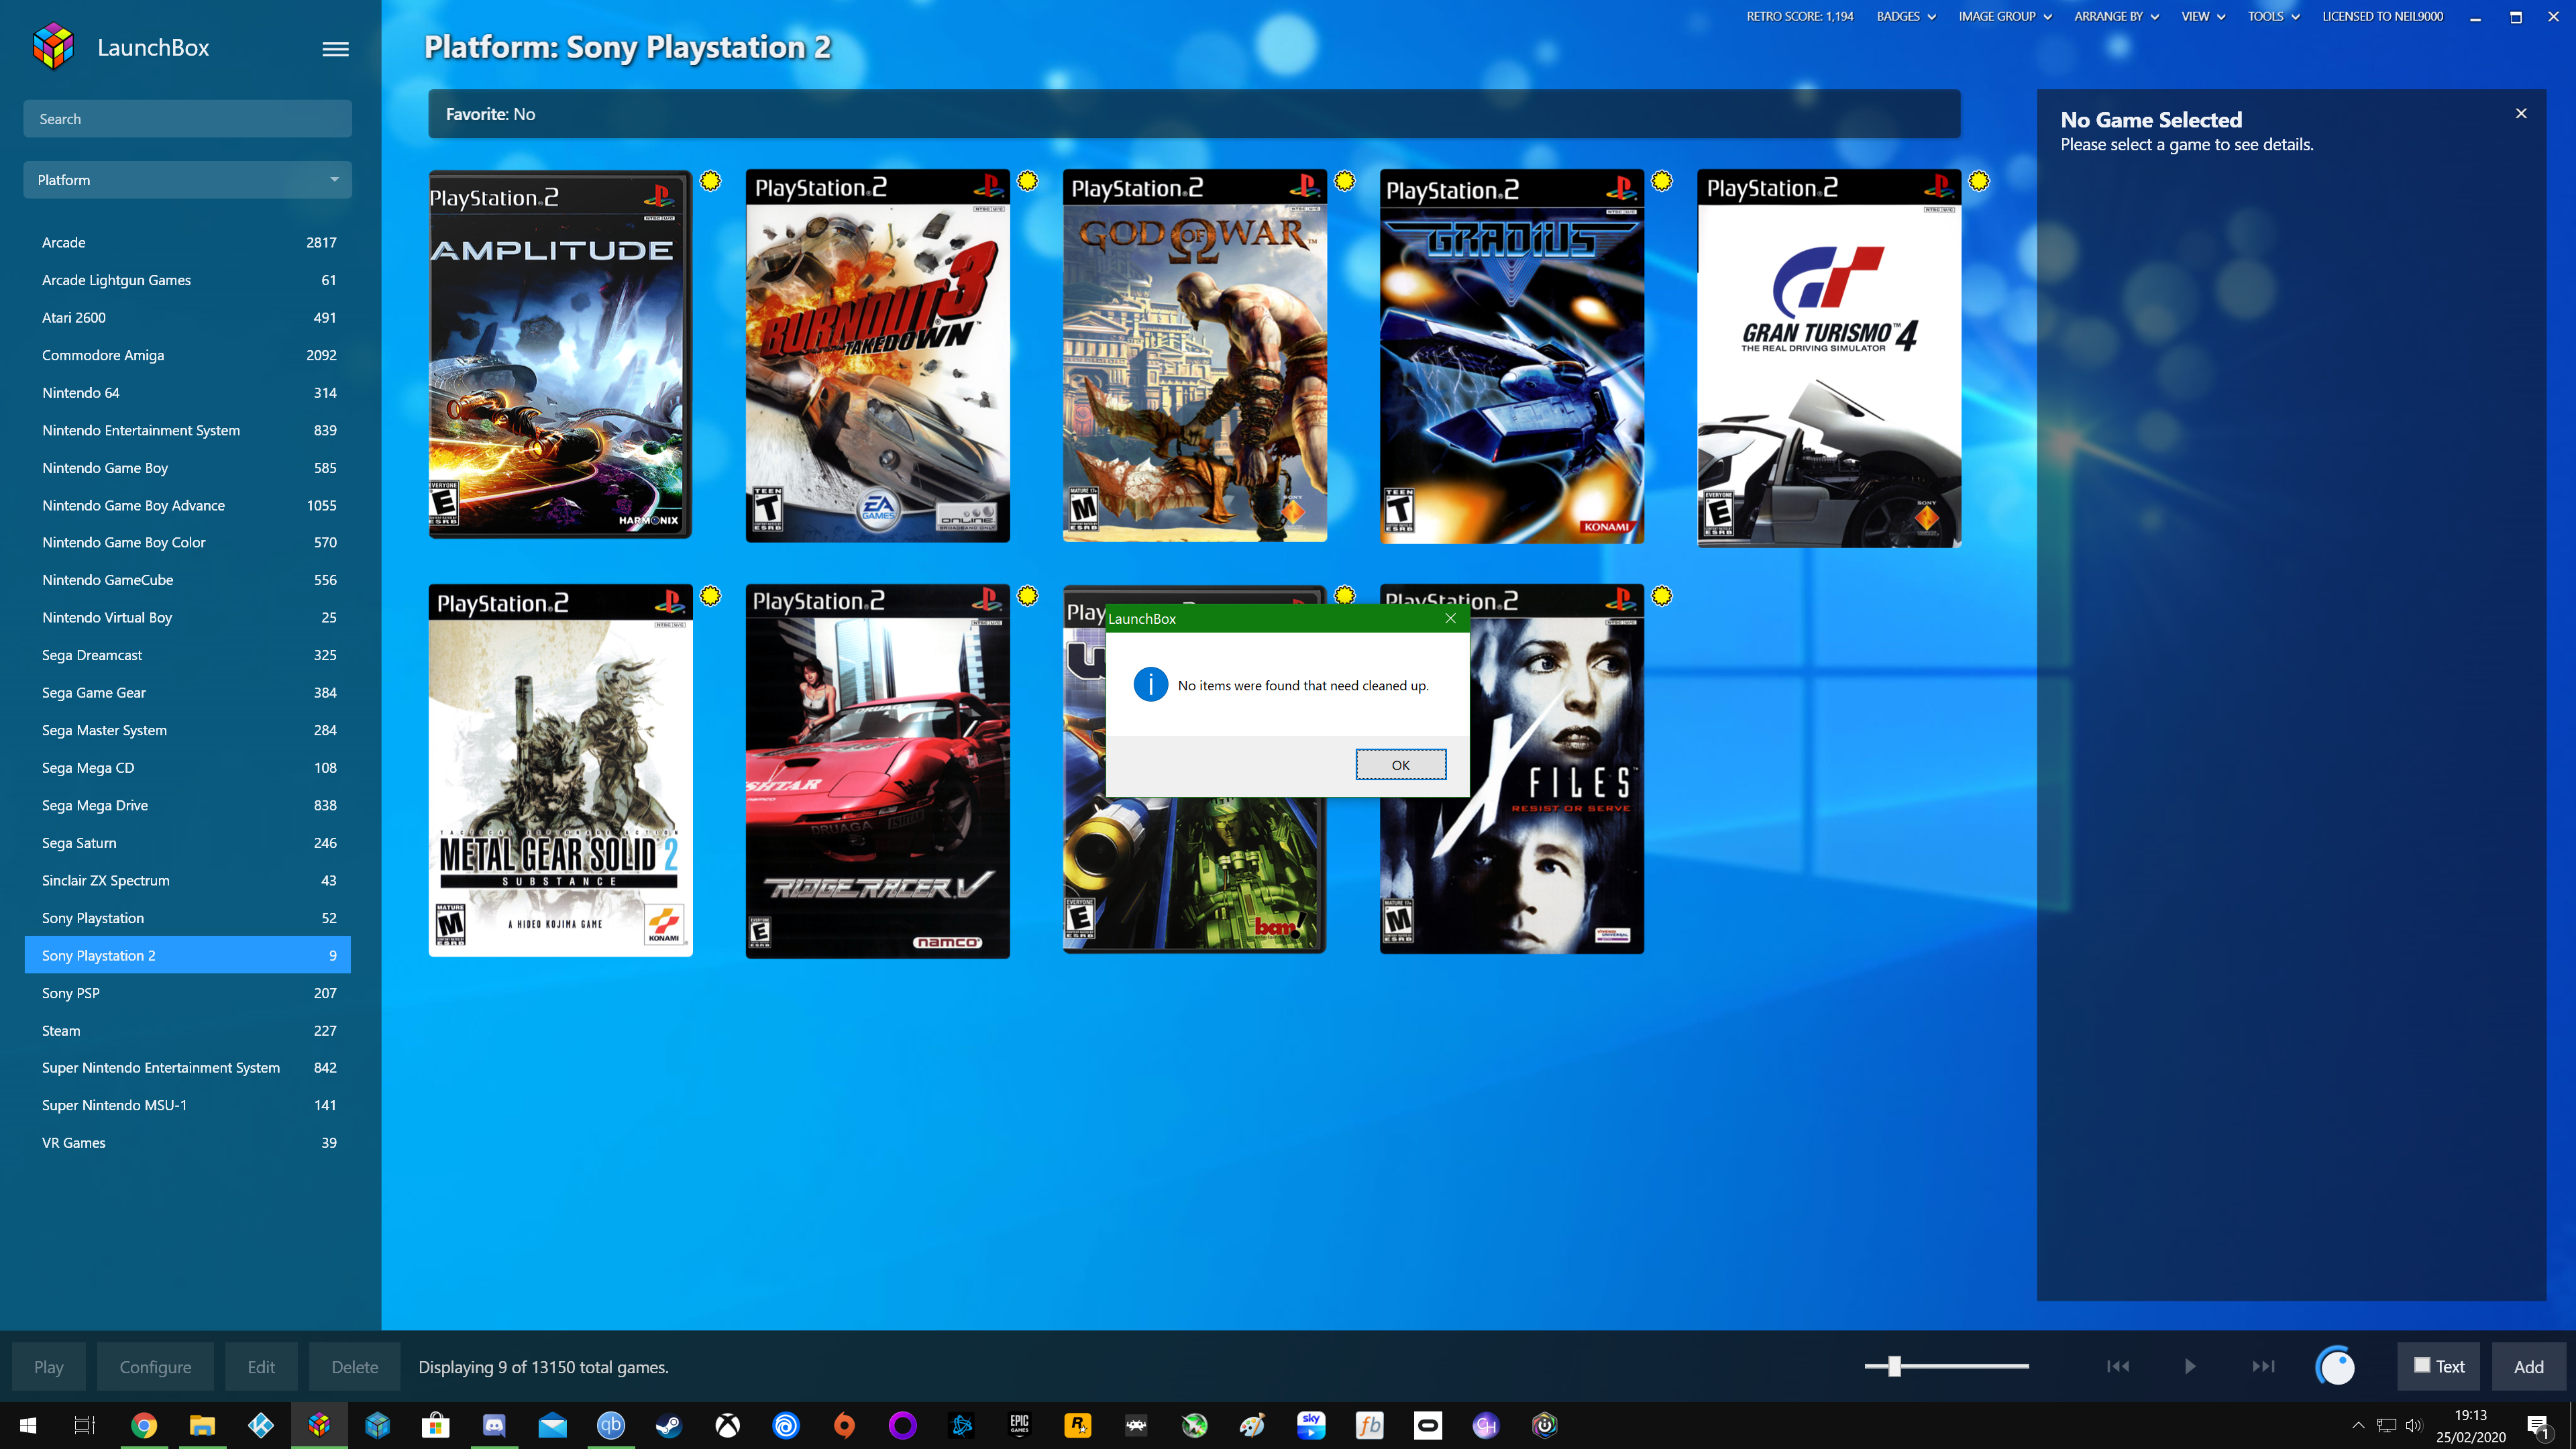Open File Explorer from the taskbar
This screenshot has height=1449, width=2576.
[202, 1425]
